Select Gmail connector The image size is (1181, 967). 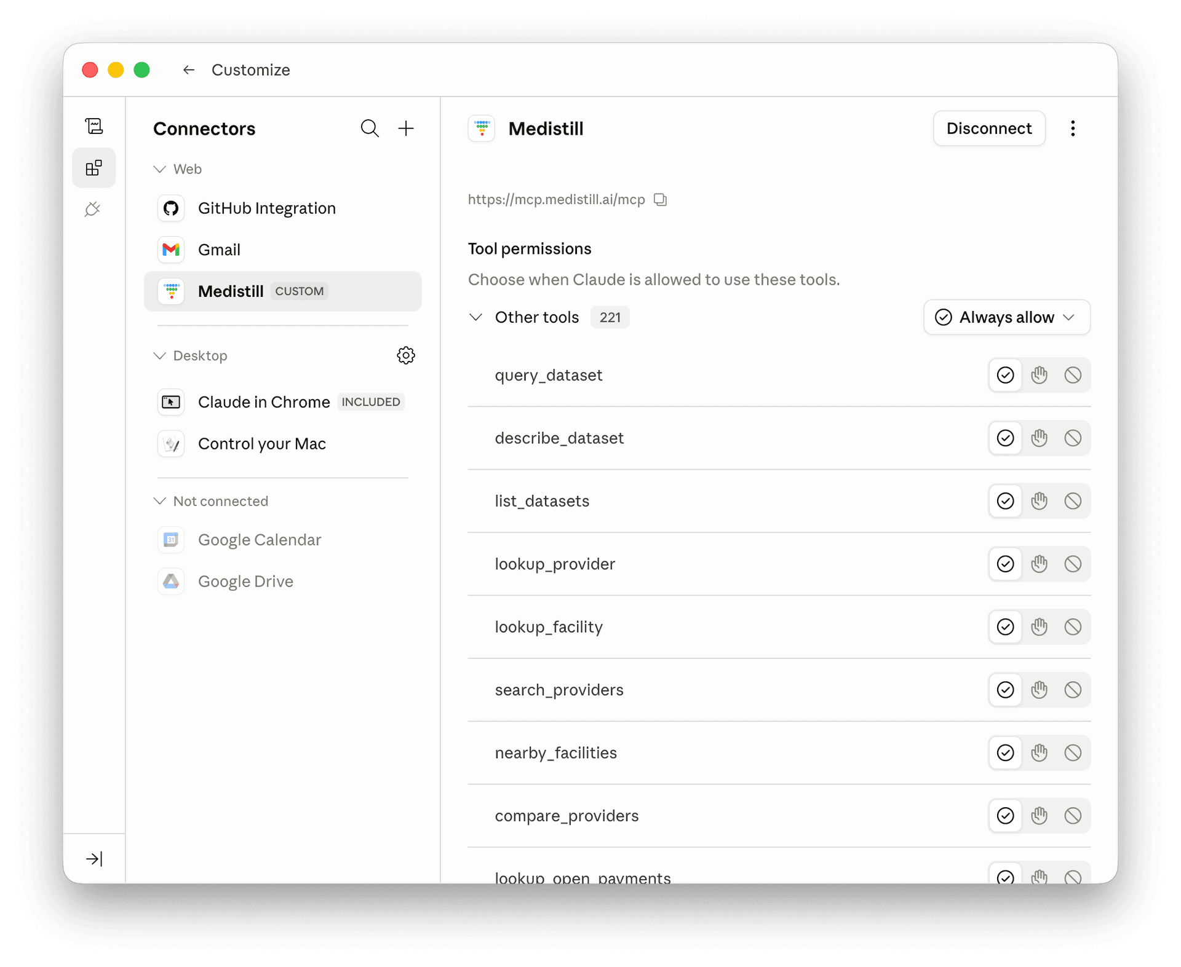click(x=283, y=250)
